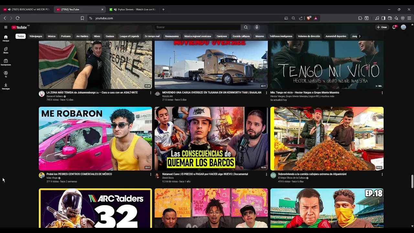Open the account avatar menu

(x=403, y=27)
